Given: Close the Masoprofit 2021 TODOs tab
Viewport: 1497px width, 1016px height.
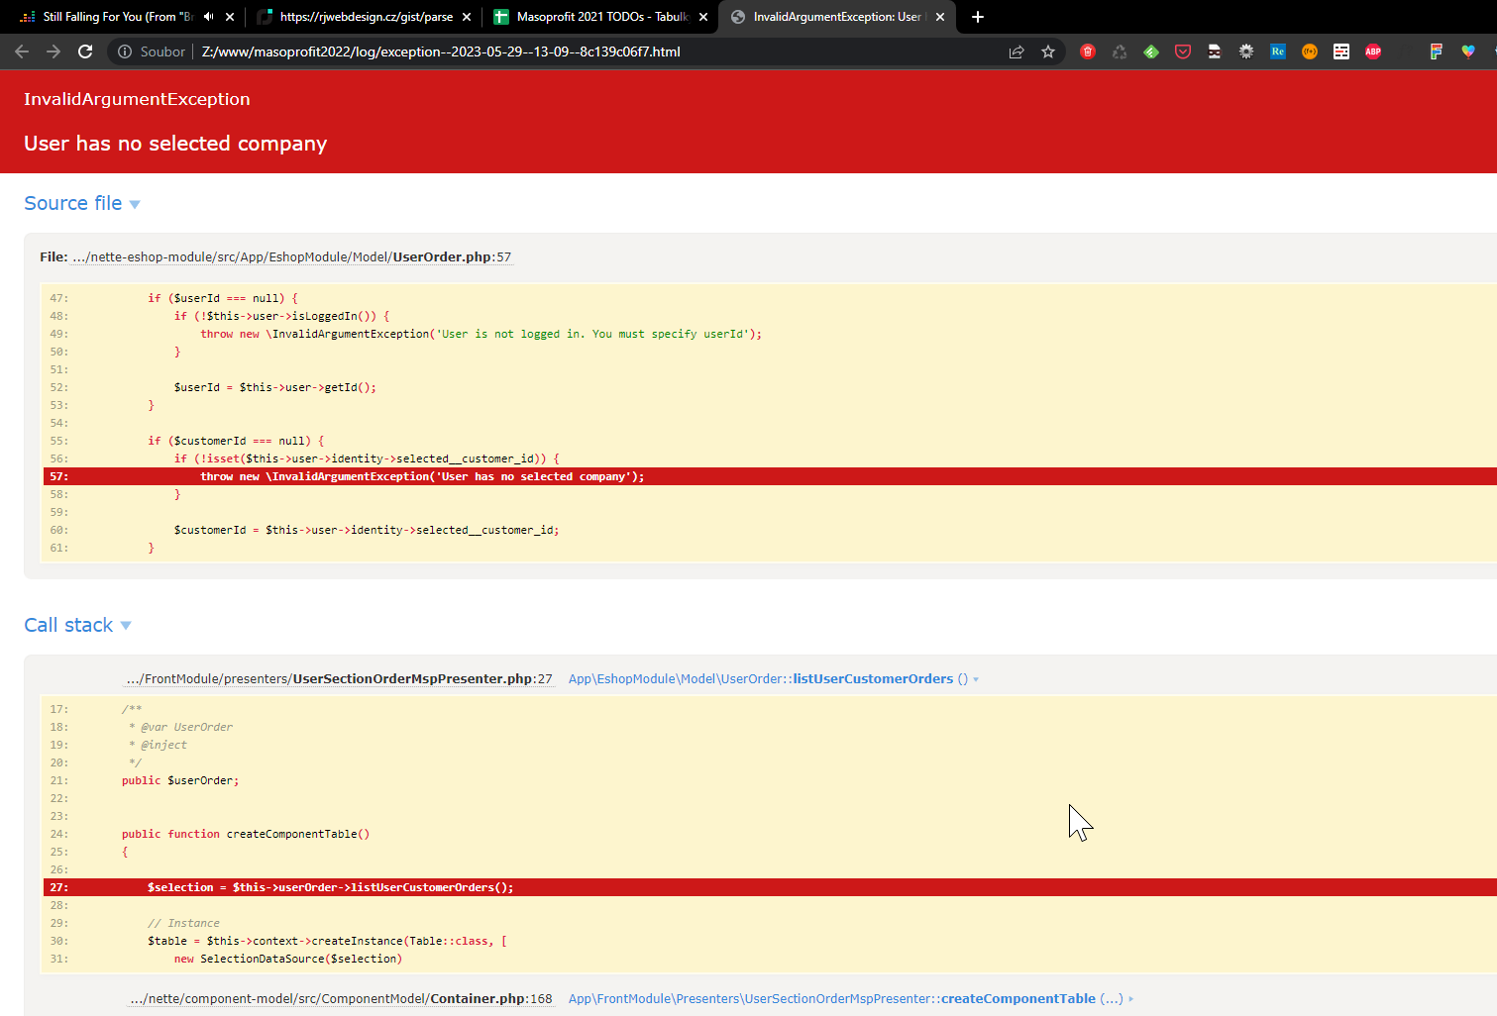Looking at the screenshot, I should coord(703,17).
